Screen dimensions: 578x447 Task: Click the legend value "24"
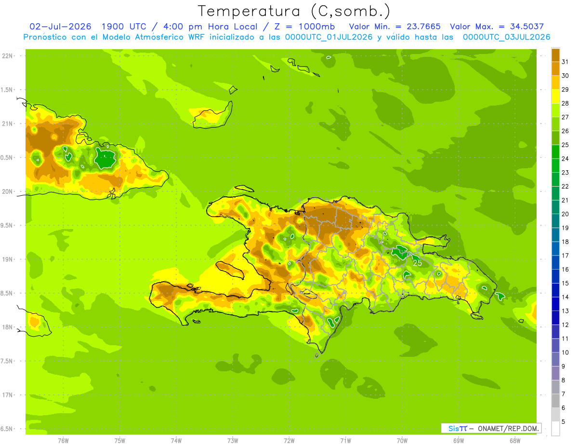click(565, 159)
